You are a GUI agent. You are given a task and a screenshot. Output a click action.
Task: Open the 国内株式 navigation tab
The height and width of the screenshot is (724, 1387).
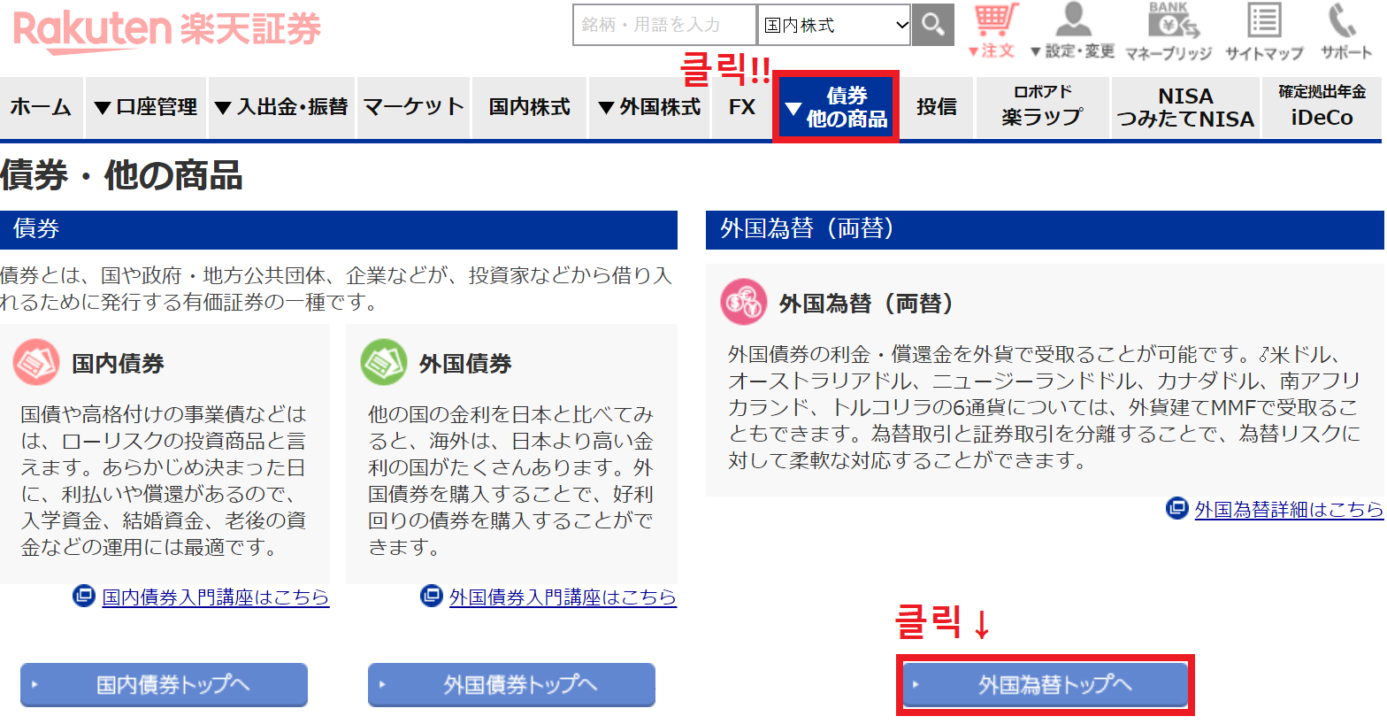click(530, 107)
